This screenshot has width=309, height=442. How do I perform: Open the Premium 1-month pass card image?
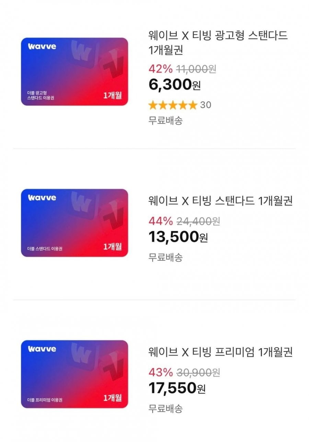coord(75,374)
